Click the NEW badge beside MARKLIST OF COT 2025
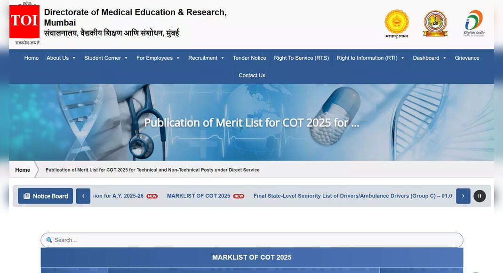Viewport: 503px width, 273px height. pyautogui.click(x=238, y=196)
